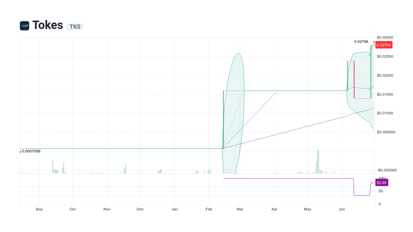
Task: Click the red 0.02798 current price label
Action: [x=384, y=45]
